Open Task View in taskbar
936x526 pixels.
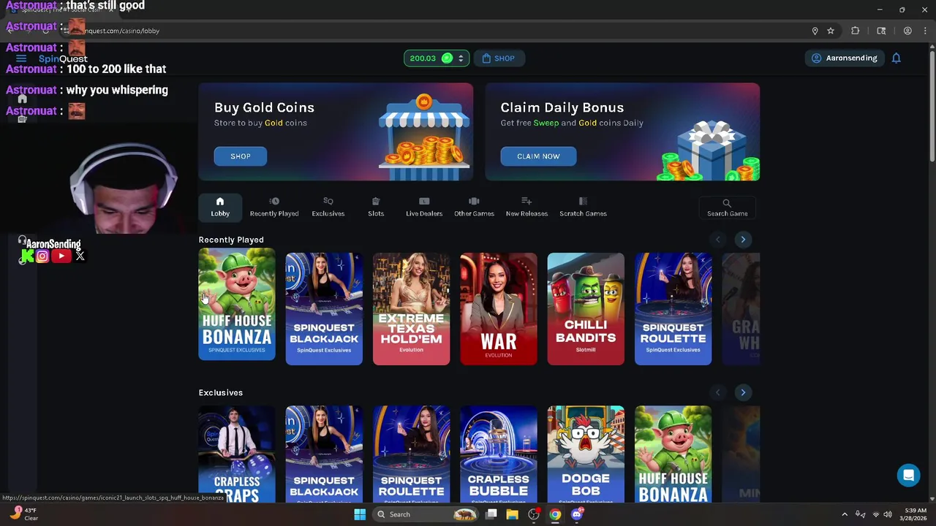491,514
